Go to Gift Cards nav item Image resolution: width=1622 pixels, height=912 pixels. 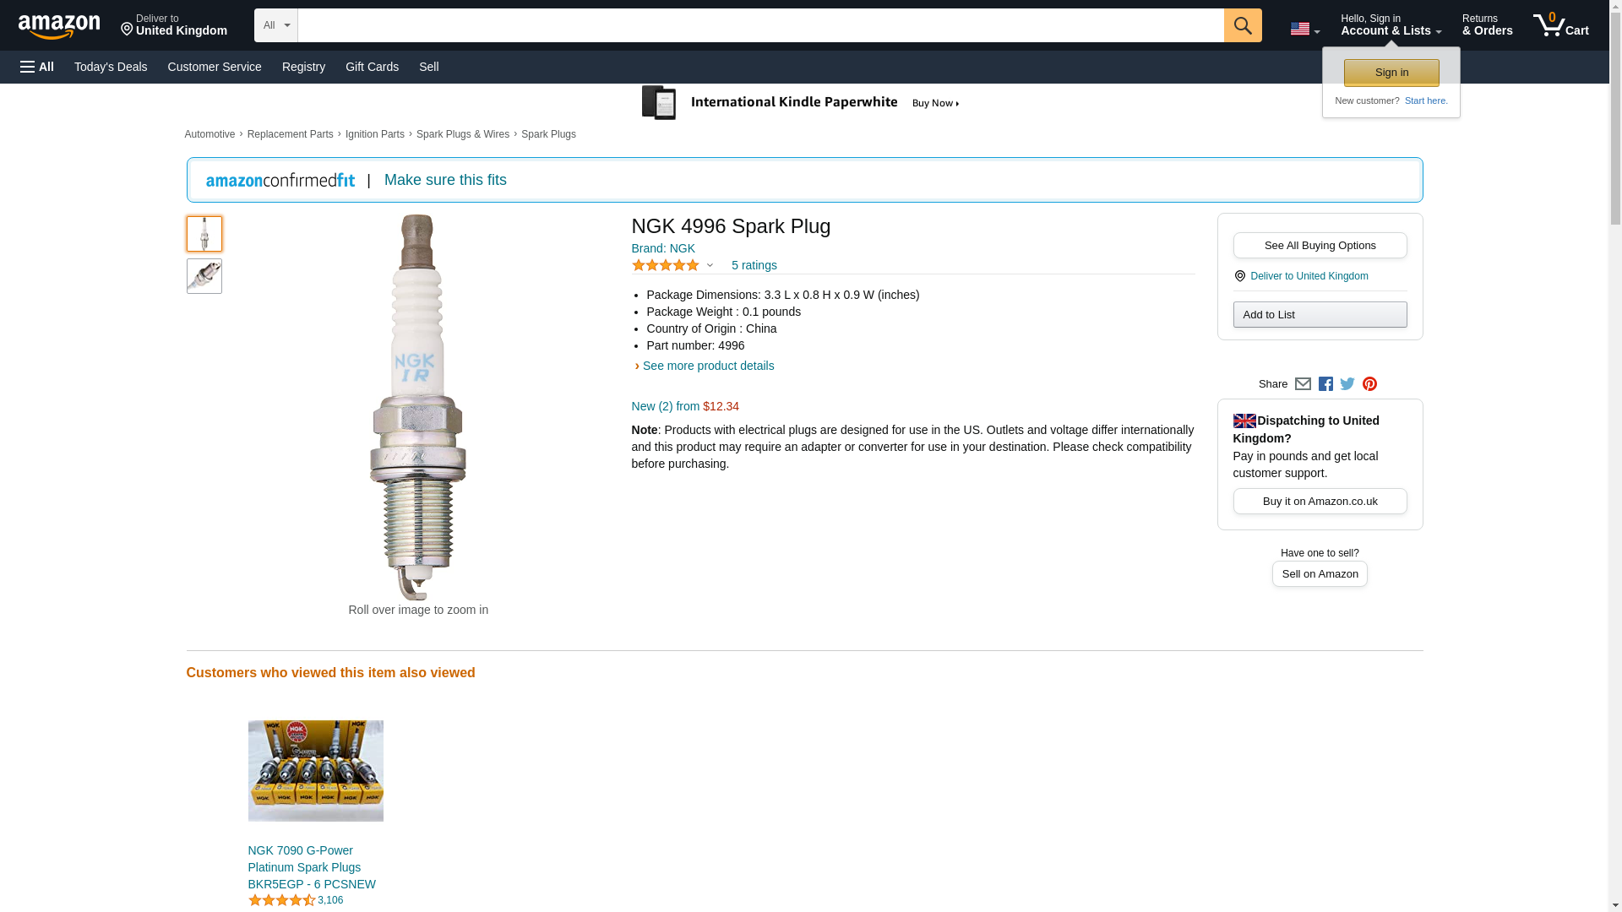[x=372, y=67]
